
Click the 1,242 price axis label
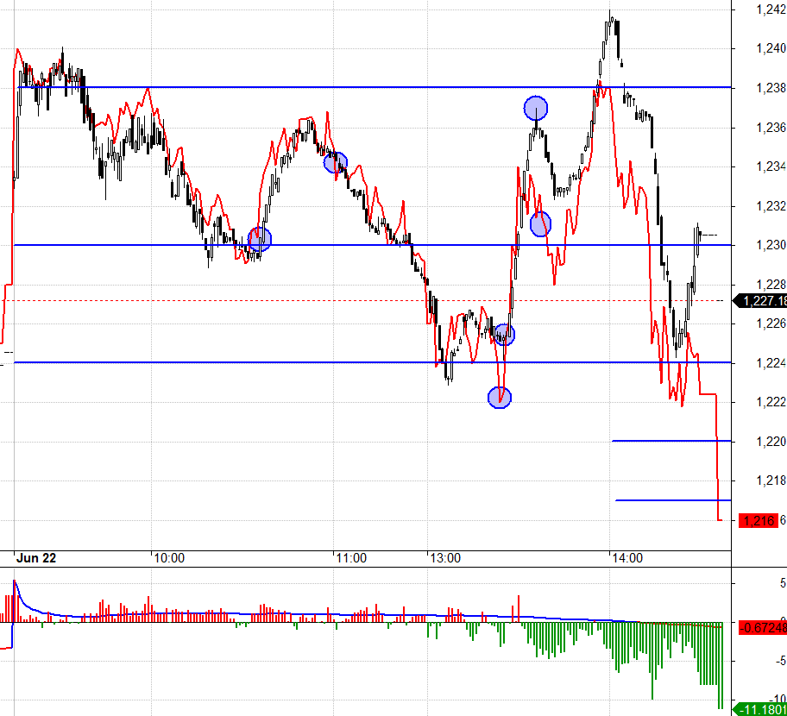pos(770,9)
